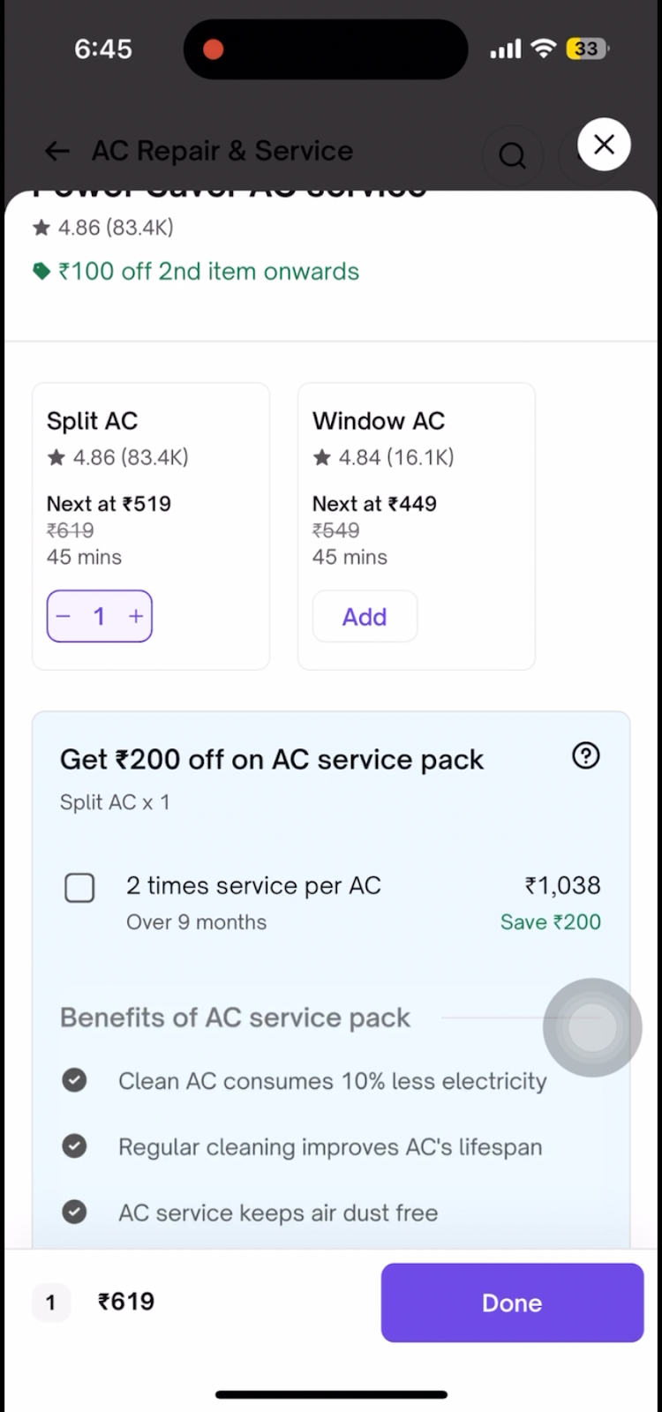The width and height of the screenshot is (662, 1412).
Task: Tap the Window AC card title
Action: (x=379, y=421)
